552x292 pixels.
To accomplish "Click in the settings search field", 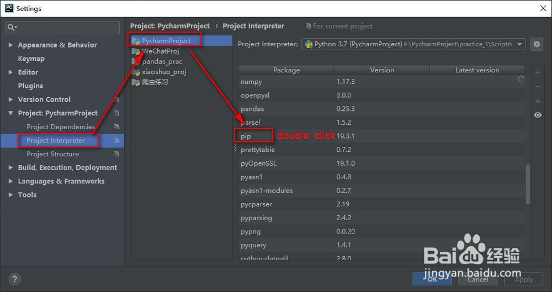I will (62, 28).
